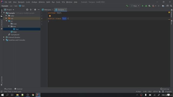Screen dimensions: 173x97
Task: Open the Build menu
Action: [x=48, y=2]
